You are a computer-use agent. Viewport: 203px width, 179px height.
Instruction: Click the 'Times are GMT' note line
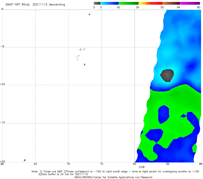115,172
